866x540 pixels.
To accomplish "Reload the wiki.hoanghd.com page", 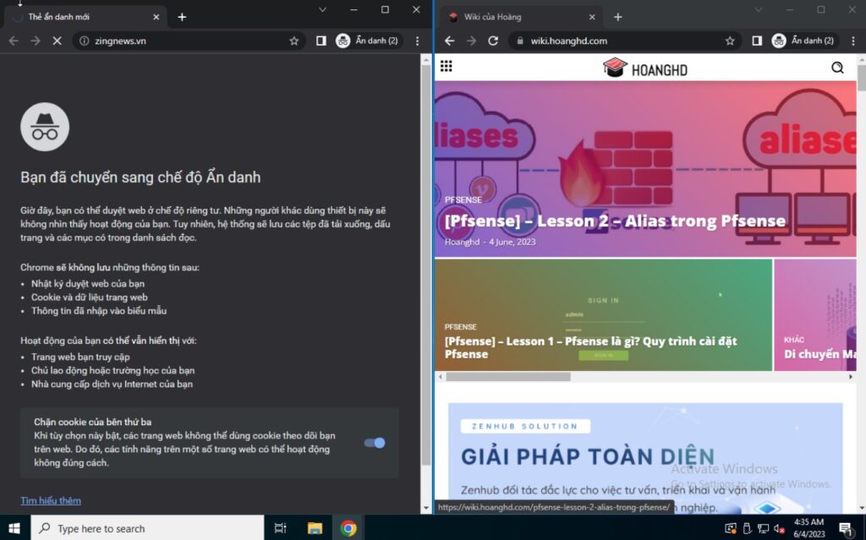I will pyautogui.click(x=493, y=41).
